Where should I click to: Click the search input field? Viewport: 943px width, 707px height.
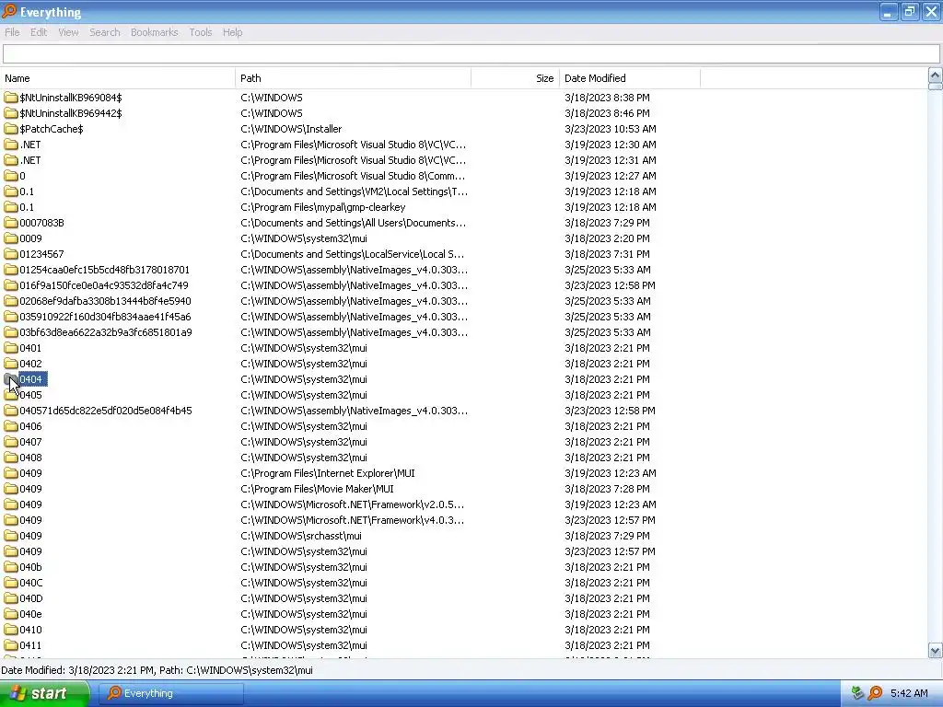click(x=471, y=54)
